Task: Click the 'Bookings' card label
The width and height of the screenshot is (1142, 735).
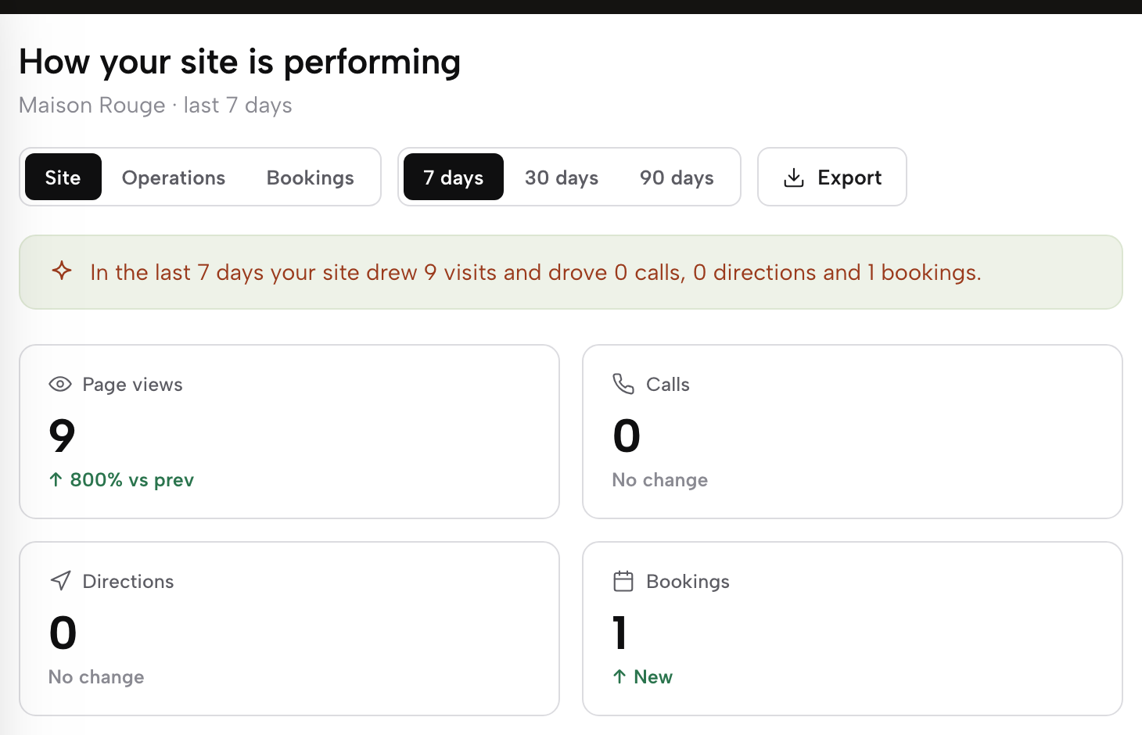Action: [x=688, y=581]
